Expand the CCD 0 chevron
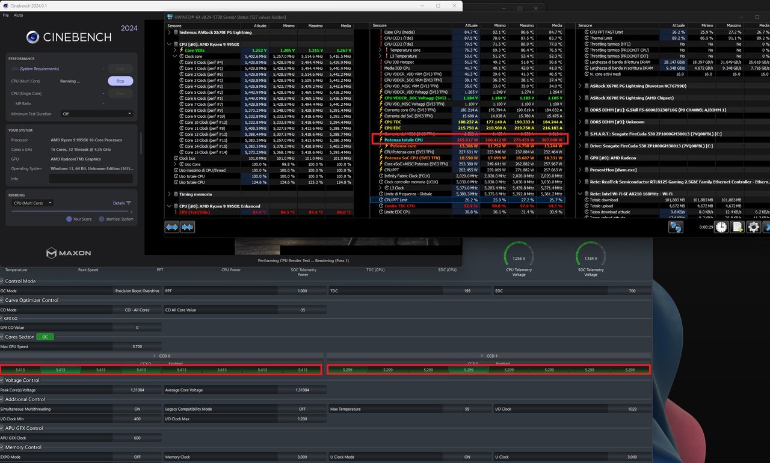The image size is (770, 463). 155,356
